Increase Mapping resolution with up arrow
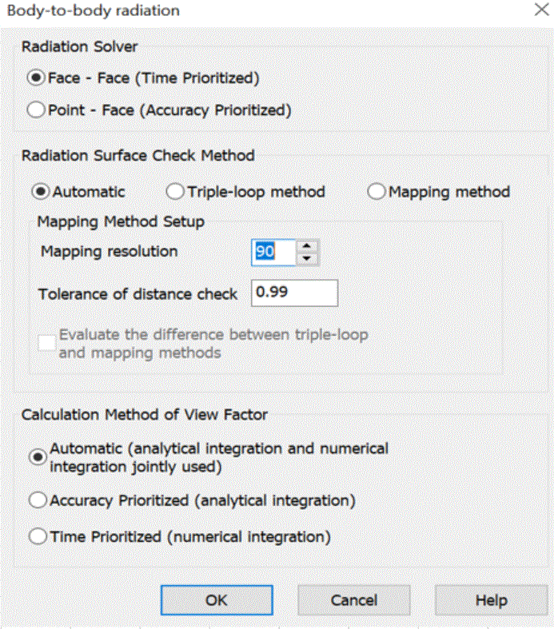 (x=308, y=246)
